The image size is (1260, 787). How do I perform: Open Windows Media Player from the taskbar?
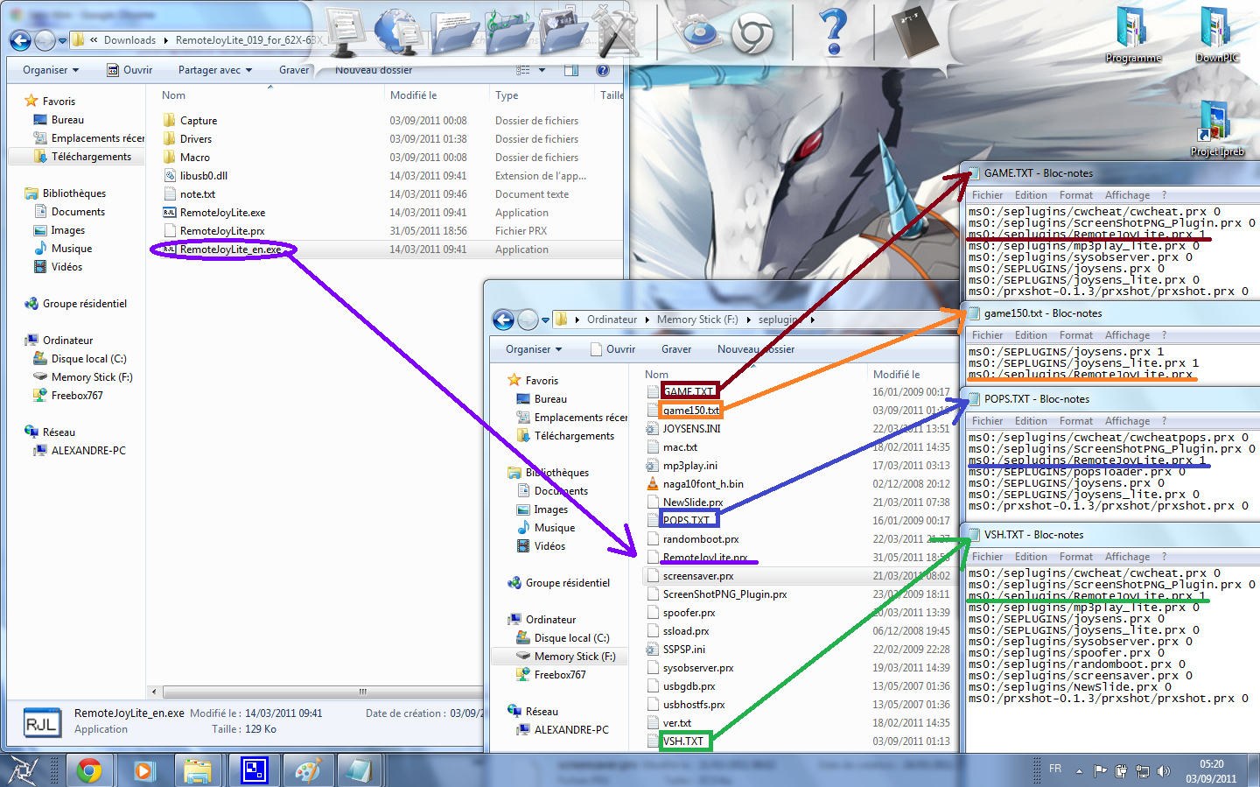(143, 770)
